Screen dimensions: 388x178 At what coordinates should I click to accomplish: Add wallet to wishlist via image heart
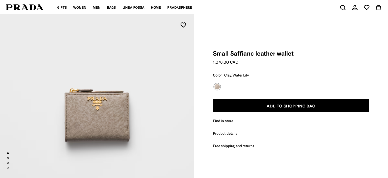(x=183, y=25)
